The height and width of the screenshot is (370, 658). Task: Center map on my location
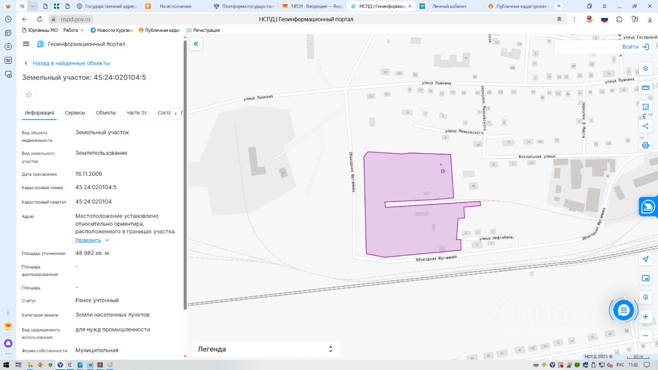click(646, 259)
